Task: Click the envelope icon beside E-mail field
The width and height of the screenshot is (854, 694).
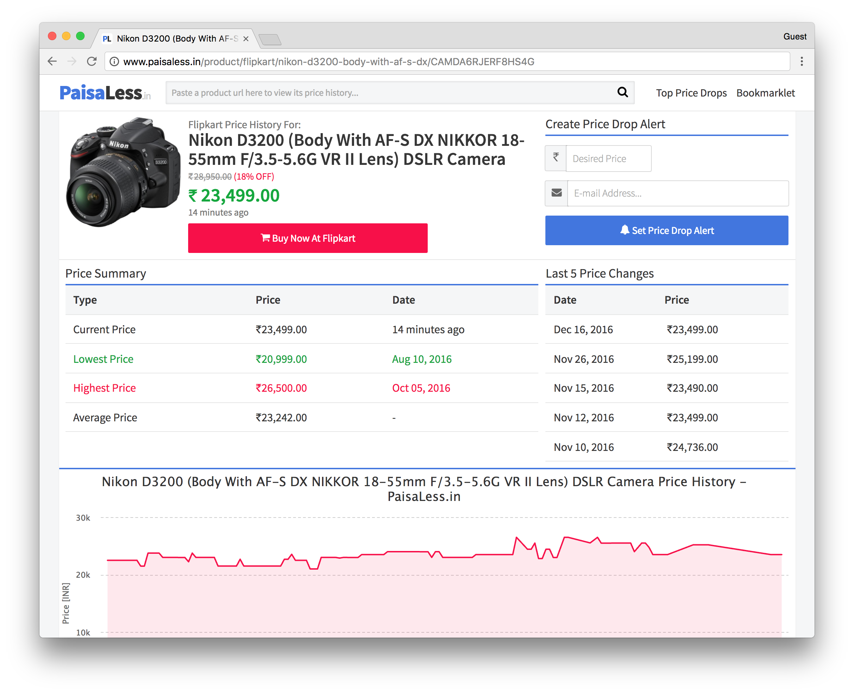Action: (557, 193)
